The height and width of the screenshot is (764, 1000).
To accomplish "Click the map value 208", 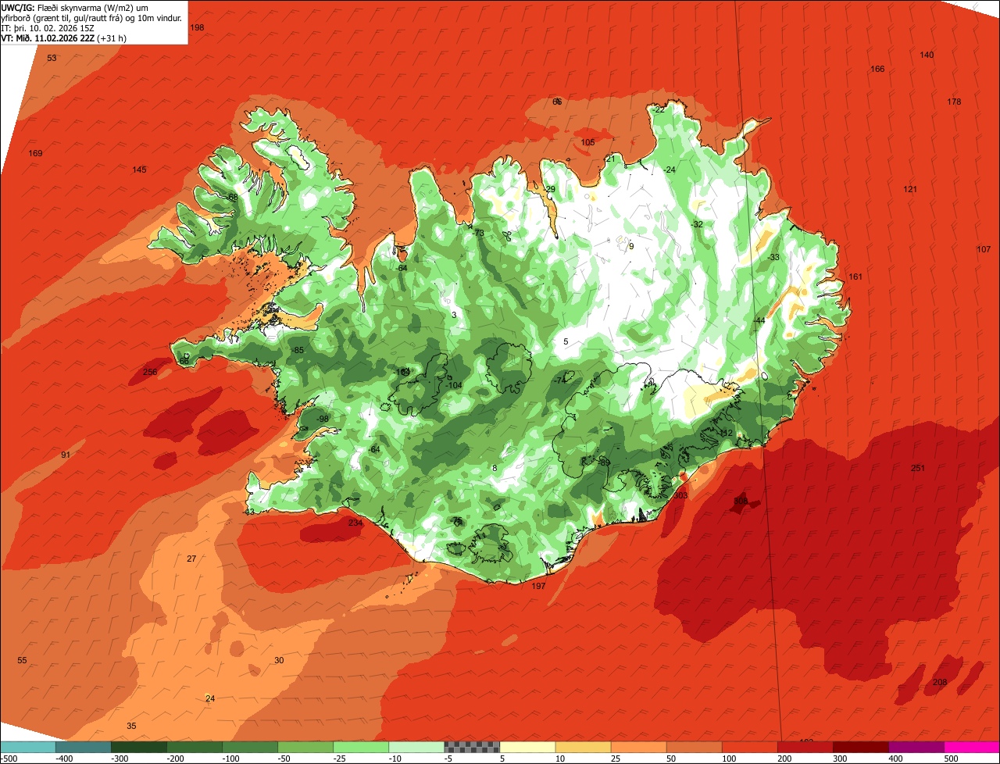I will 940,682.
